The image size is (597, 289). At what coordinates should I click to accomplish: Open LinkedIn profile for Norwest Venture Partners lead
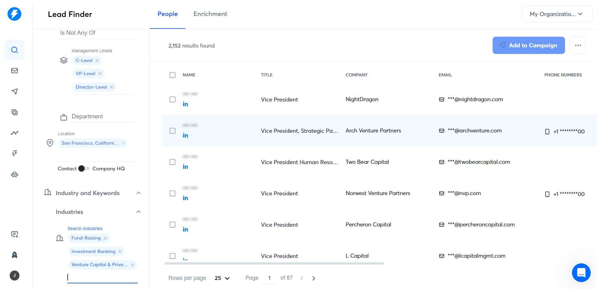click(x=186, y=198)
